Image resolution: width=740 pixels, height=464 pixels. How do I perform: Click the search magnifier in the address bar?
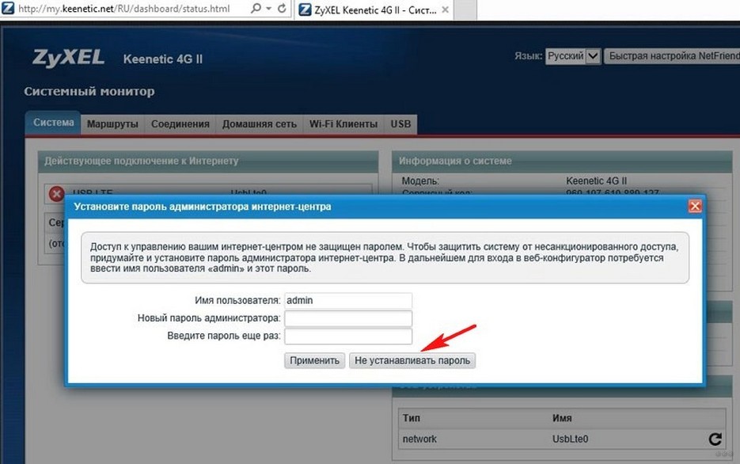tap(256, 9)
